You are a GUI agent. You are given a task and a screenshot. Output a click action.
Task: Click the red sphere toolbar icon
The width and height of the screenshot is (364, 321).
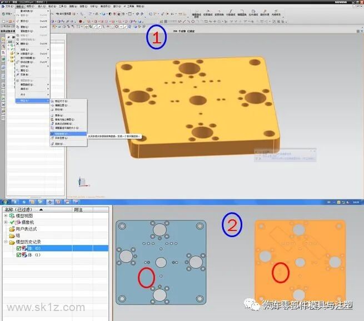pos(81,21)
